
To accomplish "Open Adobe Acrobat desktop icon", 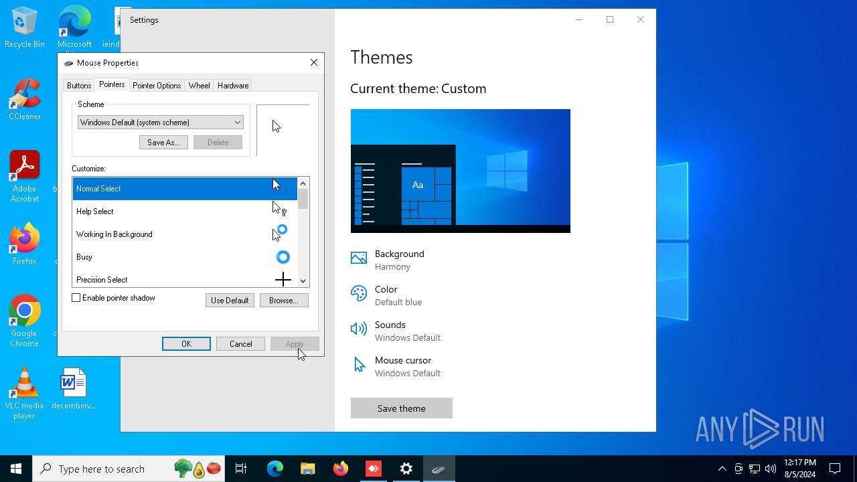I will pos(25,176).
